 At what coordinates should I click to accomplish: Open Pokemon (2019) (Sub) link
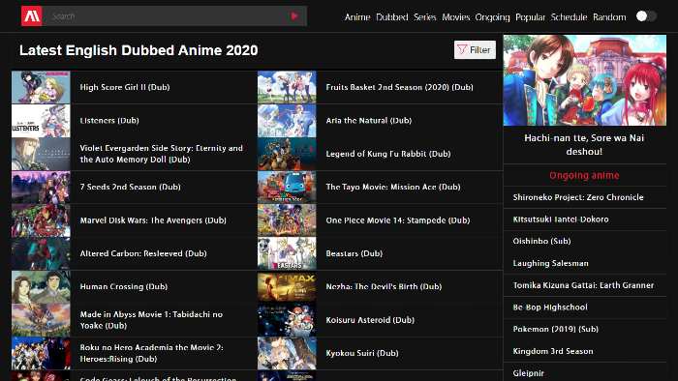556,329
